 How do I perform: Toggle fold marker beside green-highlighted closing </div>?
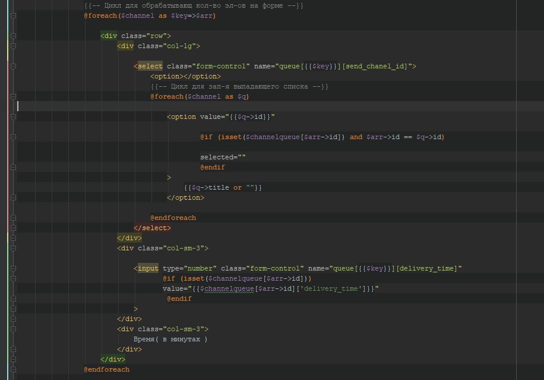(13, 360)
